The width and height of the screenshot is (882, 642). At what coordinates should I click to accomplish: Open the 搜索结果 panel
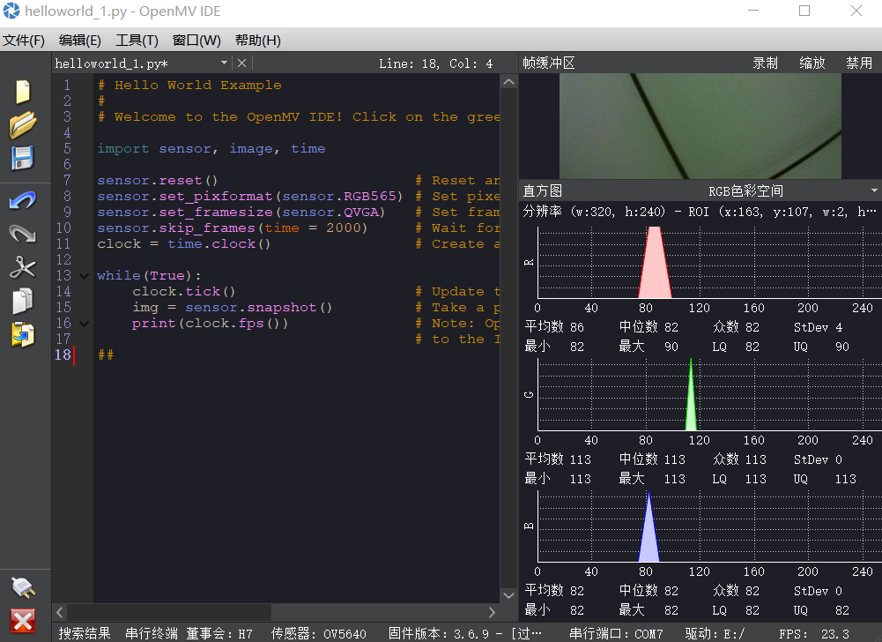(85, 633)
